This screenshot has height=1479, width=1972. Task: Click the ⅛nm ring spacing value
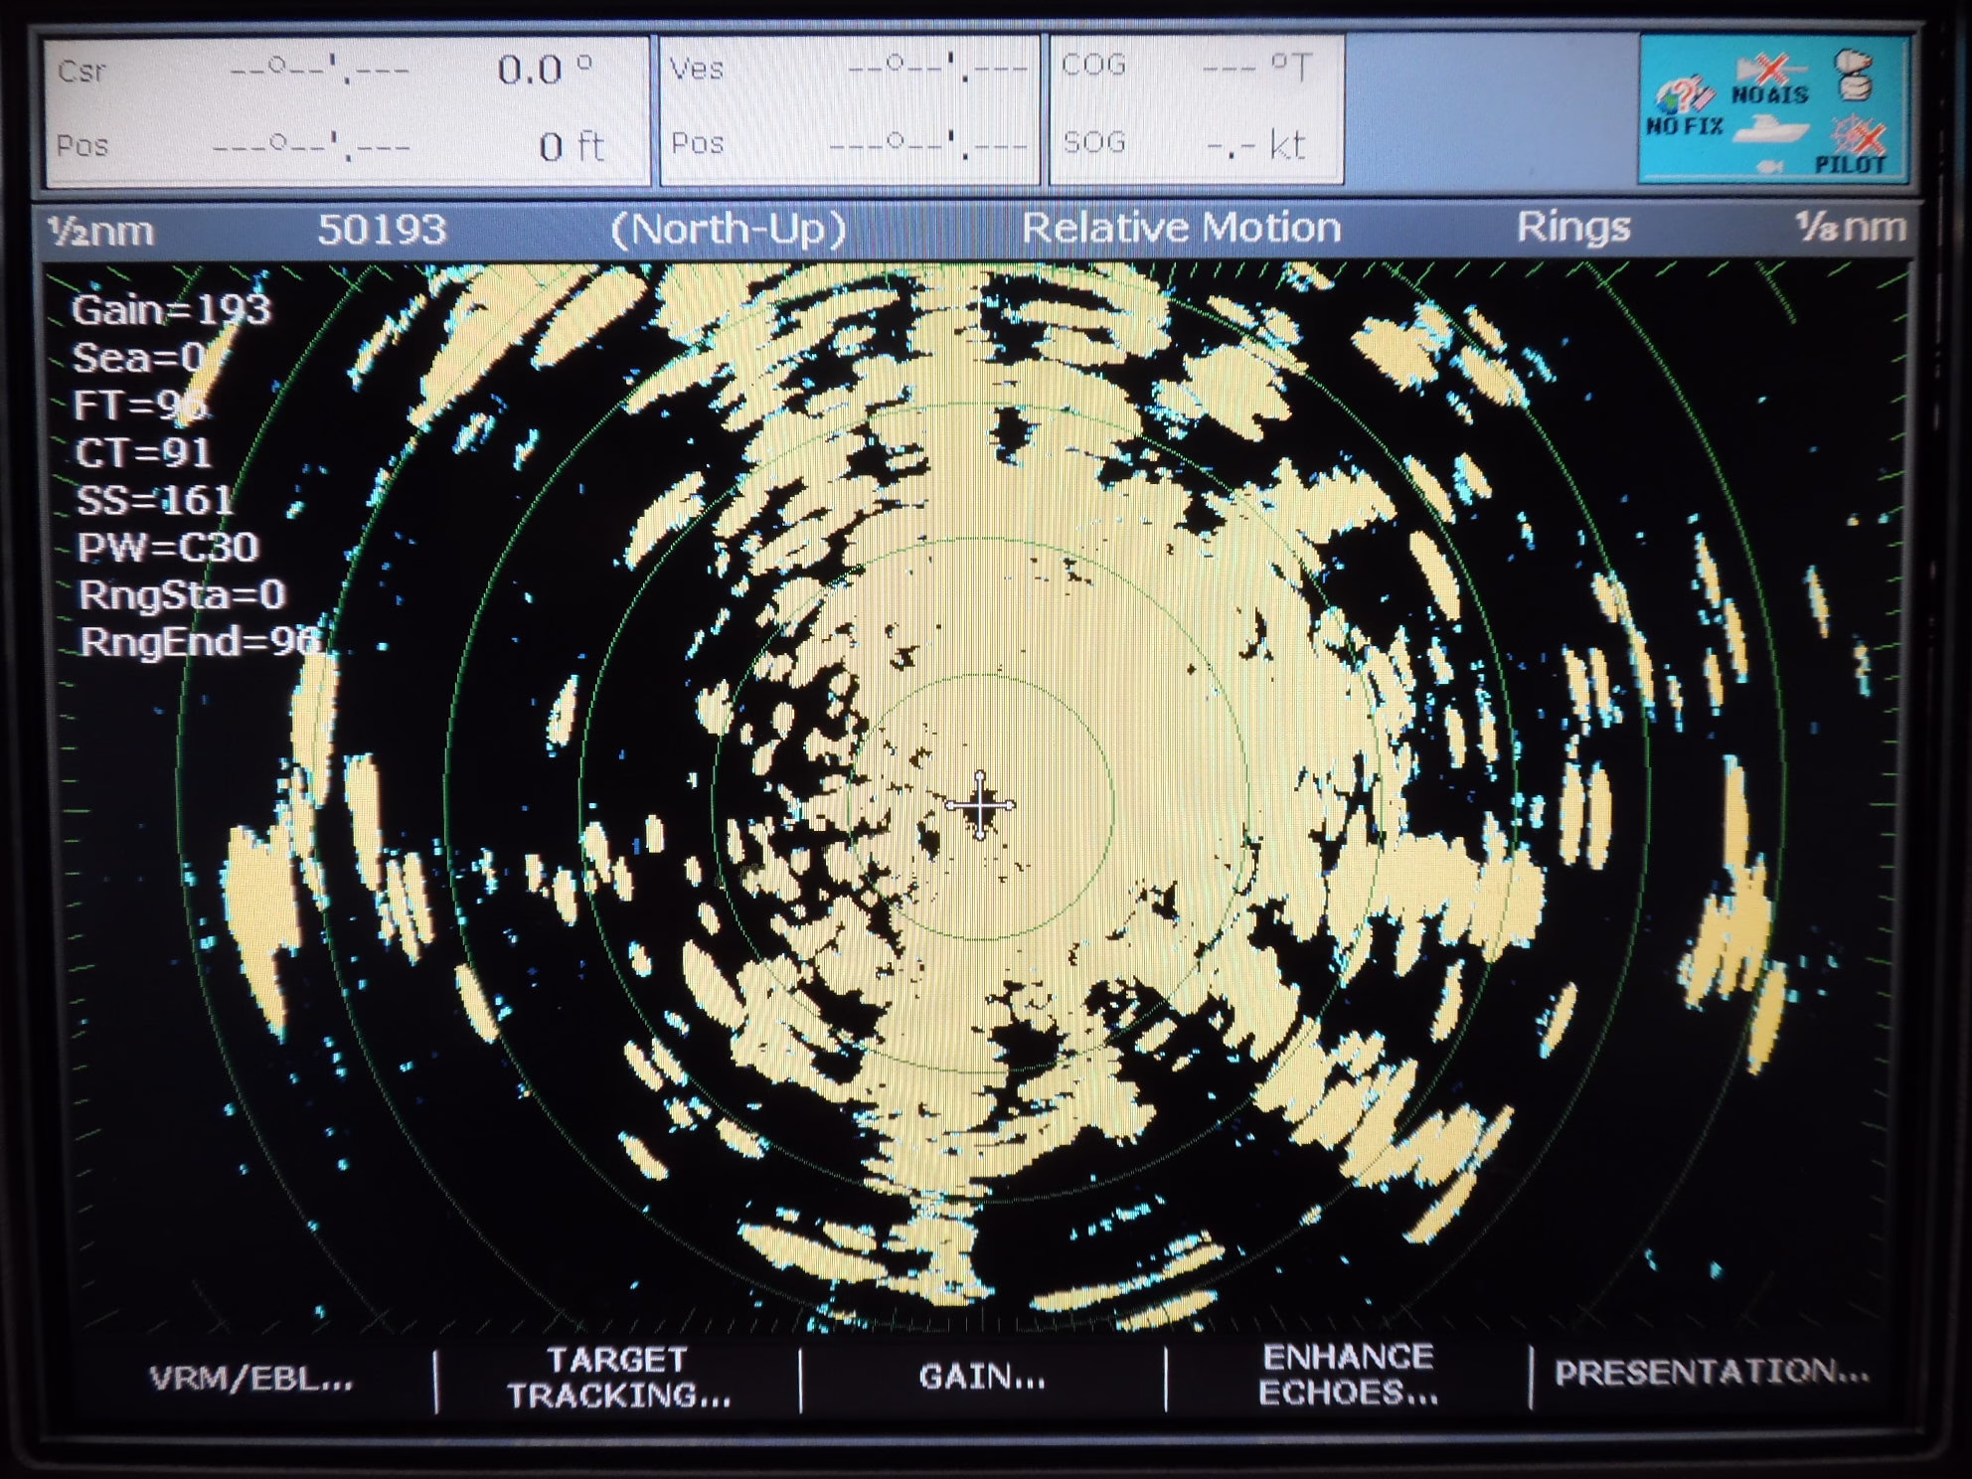click(x=1851, y=227)
